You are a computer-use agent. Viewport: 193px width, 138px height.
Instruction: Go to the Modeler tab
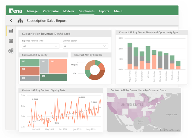[x=69, y=11]
